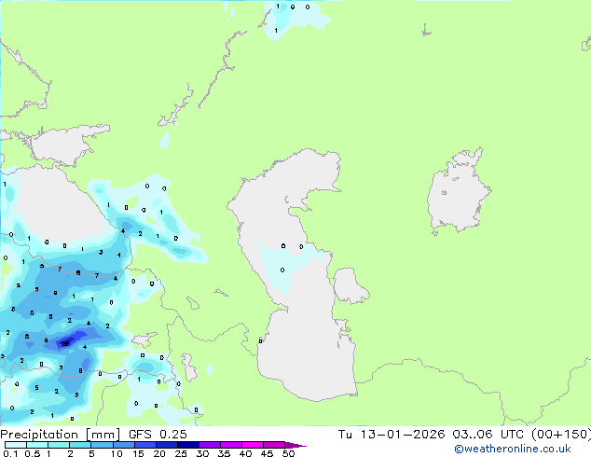Click the '03..06 UTC' time label
591x457 pixels.
point(488,435)
